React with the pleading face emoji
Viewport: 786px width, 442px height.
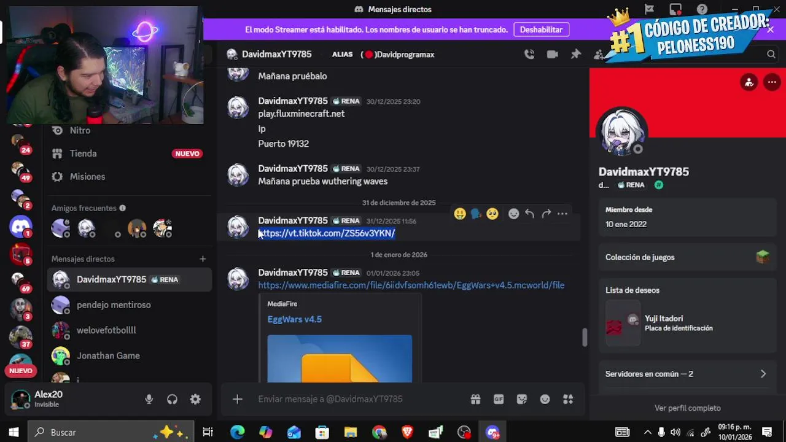point(492,214)
